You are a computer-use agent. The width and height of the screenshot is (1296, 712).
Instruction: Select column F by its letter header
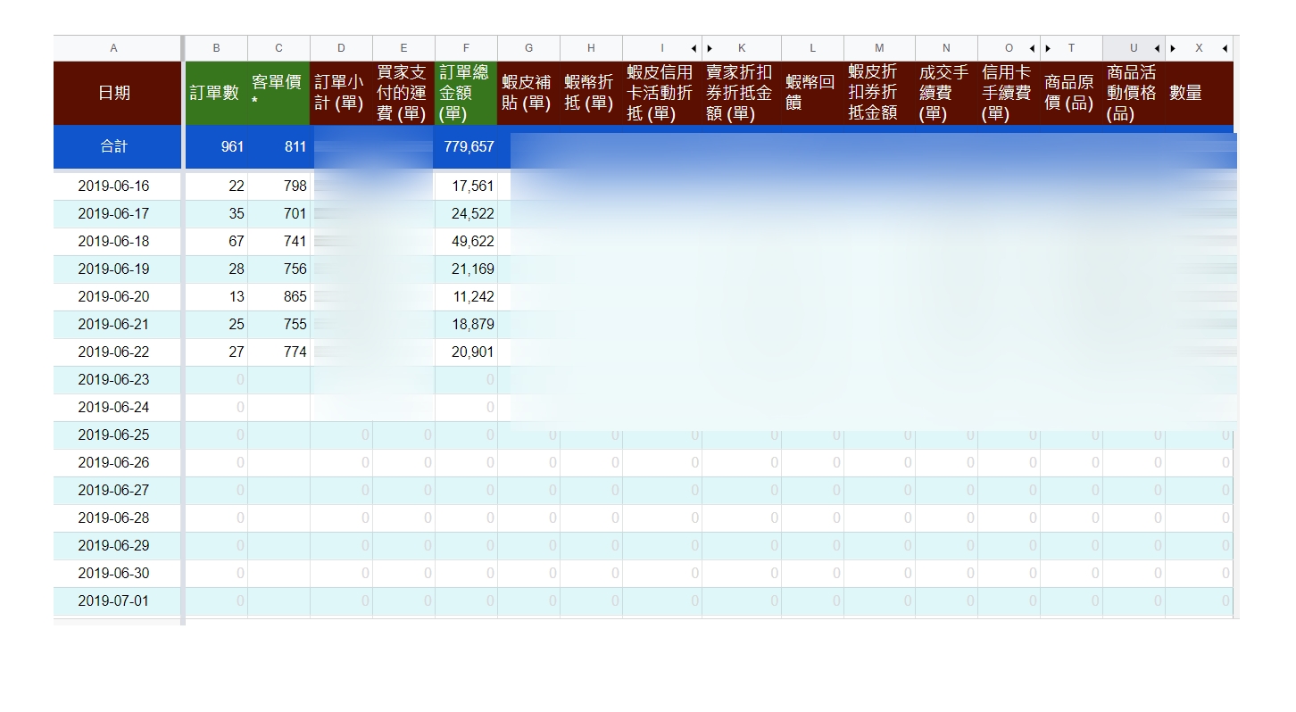466,48
